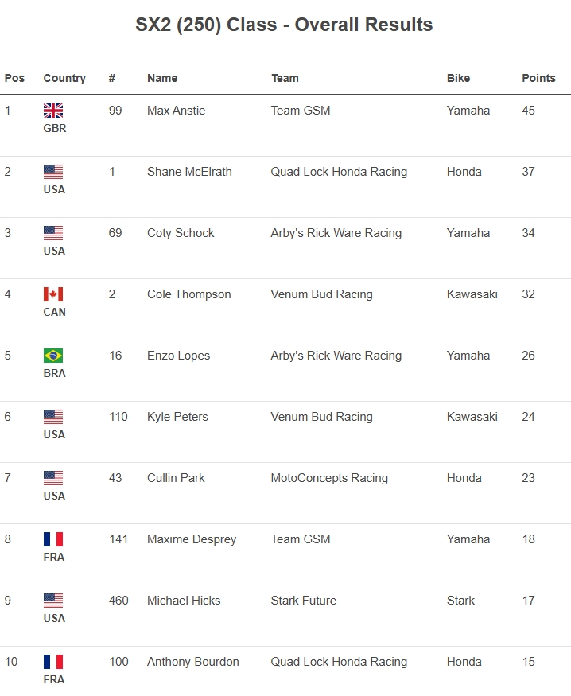This screenshot has height=696, width=571.
Task: Click the Points column header
Action: pyautogui.click(x=538, y=78)
